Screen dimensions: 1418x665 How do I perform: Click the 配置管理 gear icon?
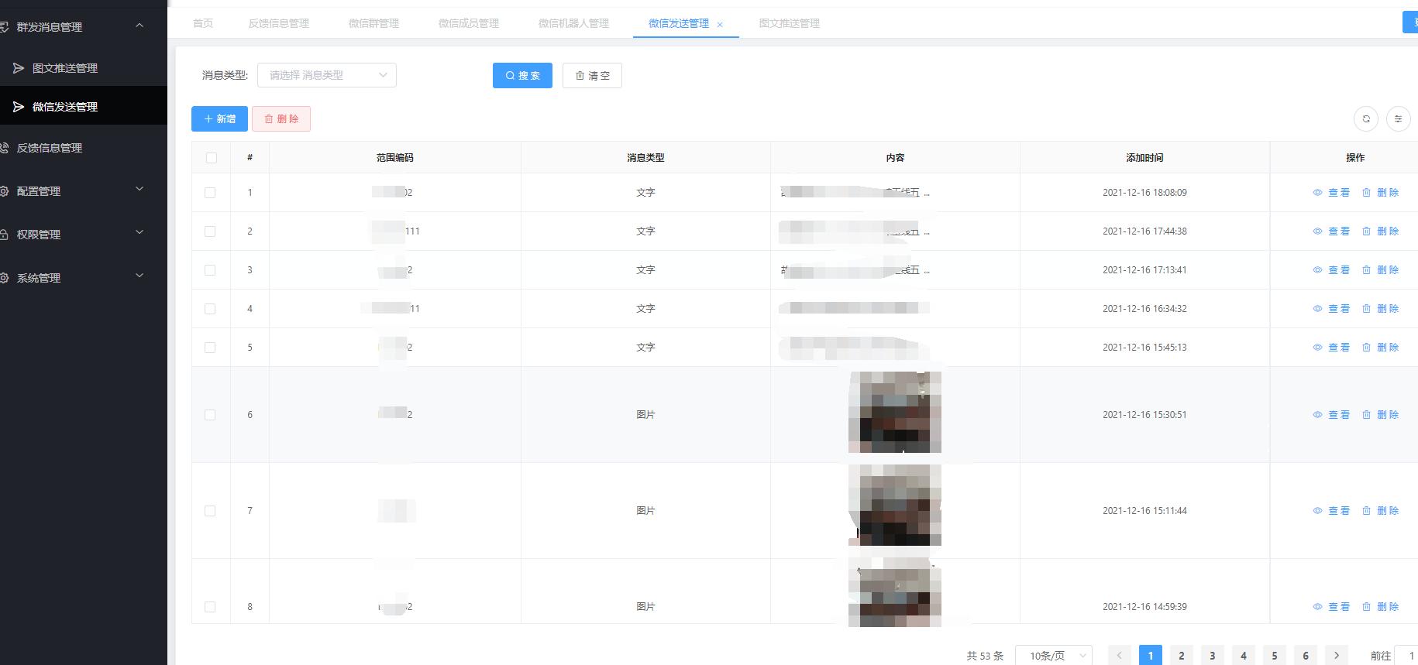tap(4, 191)
